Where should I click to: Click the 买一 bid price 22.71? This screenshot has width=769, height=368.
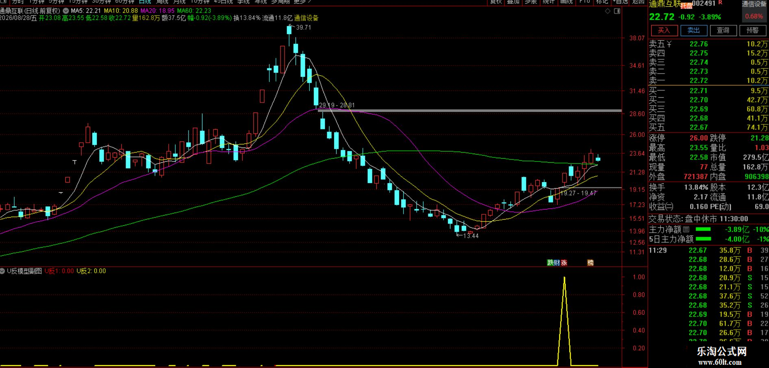coord(699,91)
